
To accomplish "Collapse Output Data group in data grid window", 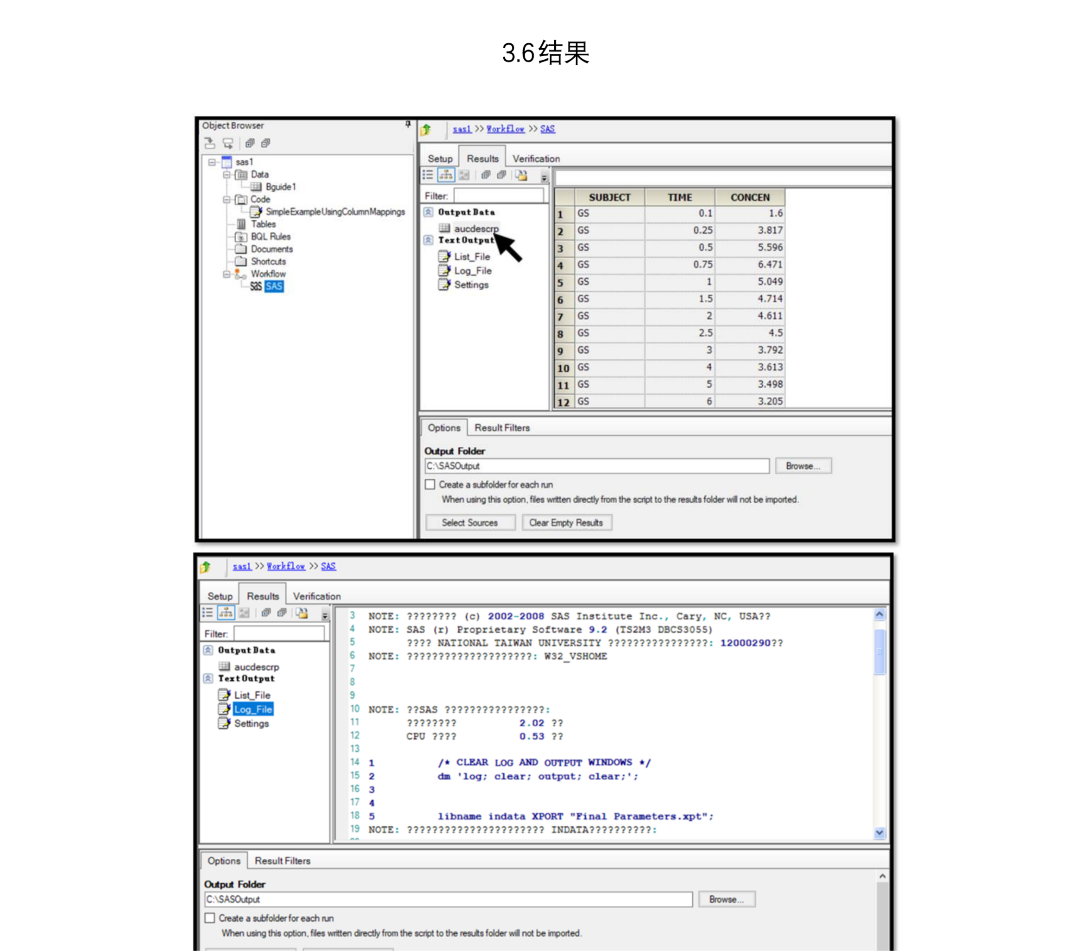I will coord(428,212).
